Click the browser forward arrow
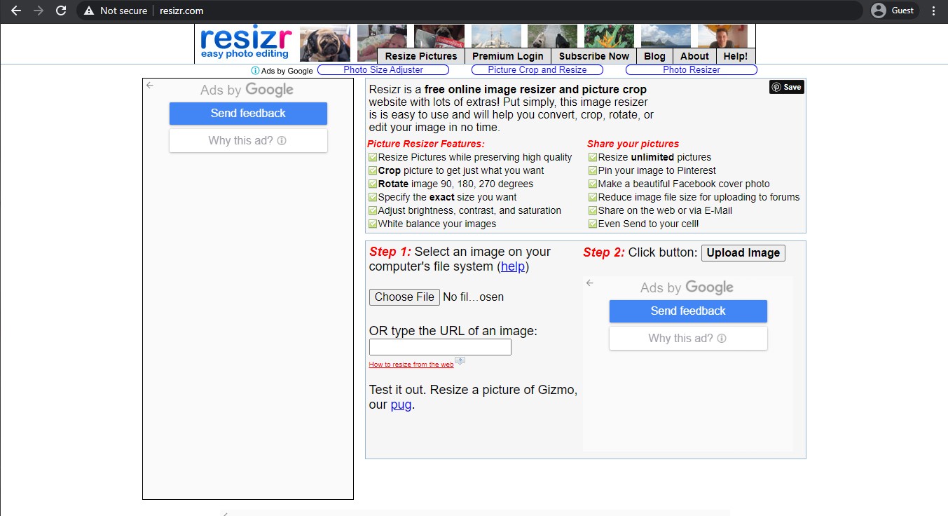The height and width of the screenshot is (516, 948). [x=39, y=11]
